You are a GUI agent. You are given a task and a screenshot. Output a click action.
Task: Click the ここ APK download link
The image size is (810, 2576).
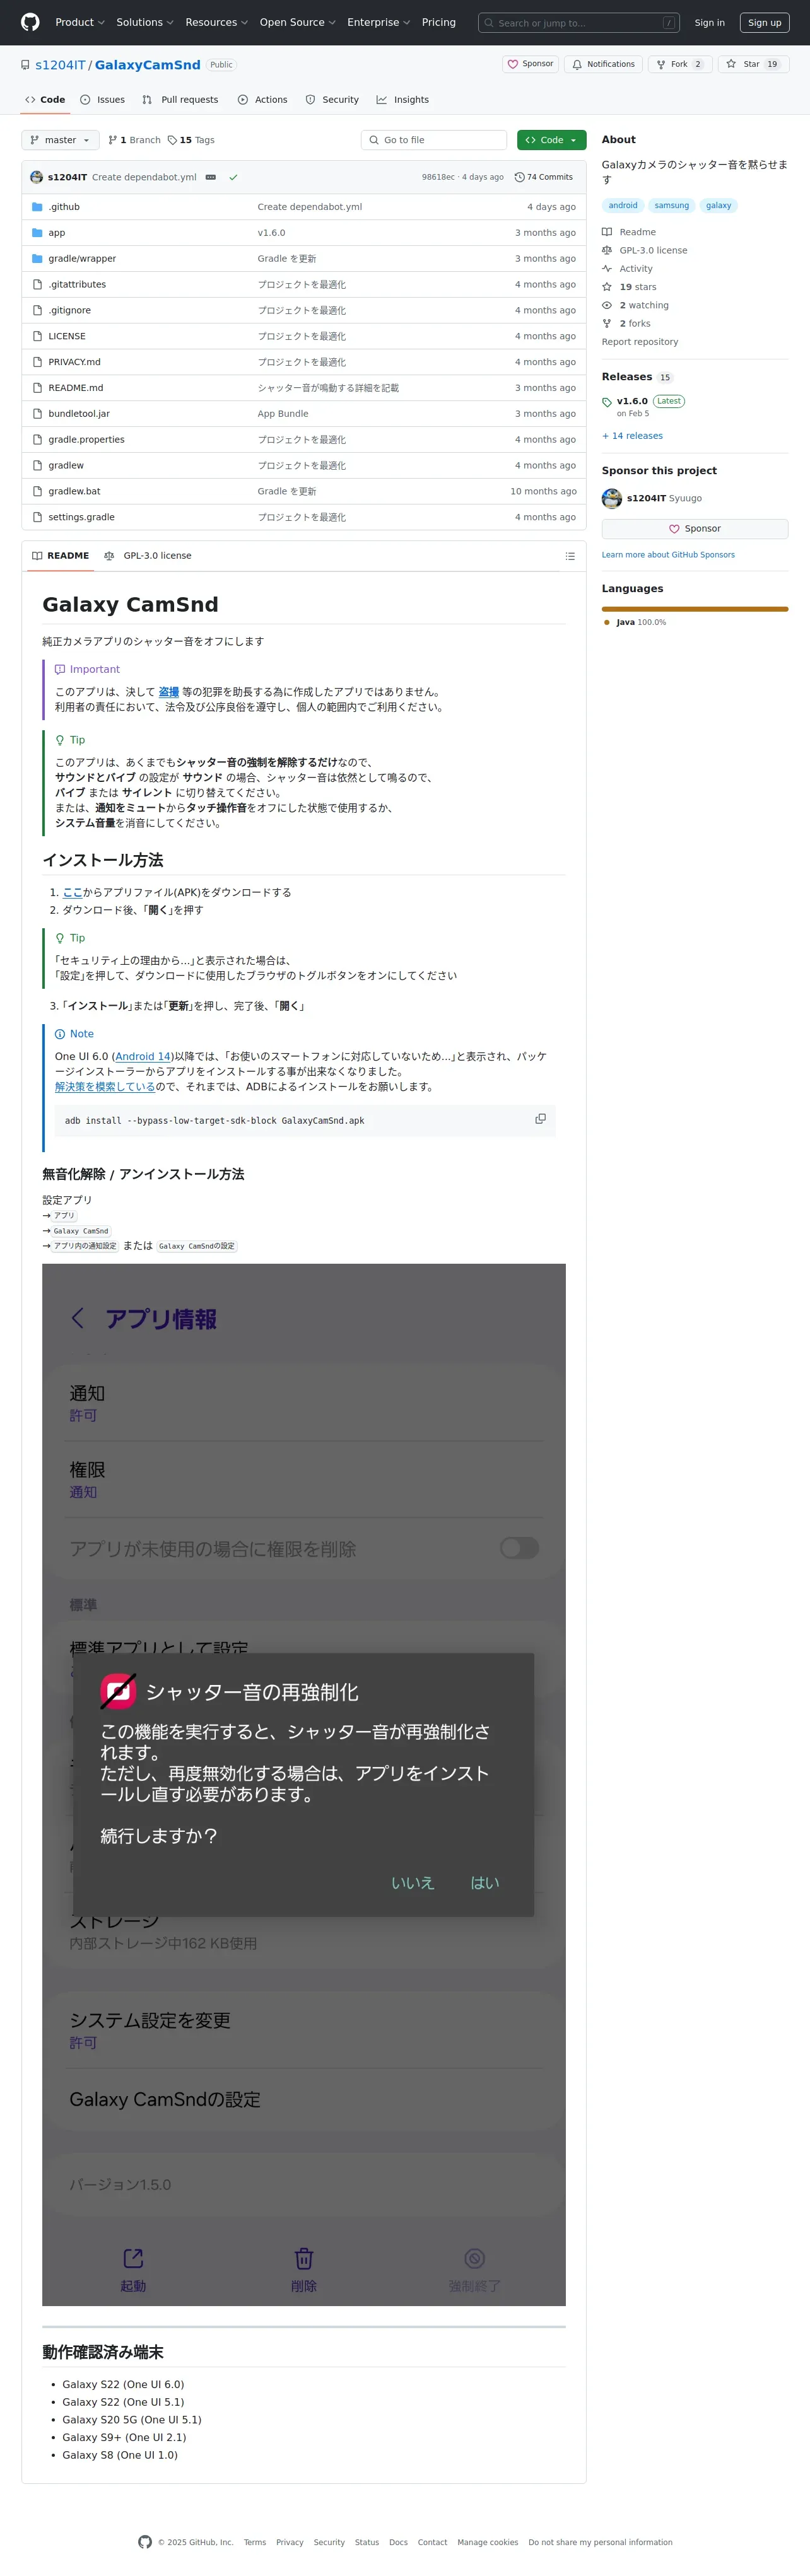(x=73, y=892)
